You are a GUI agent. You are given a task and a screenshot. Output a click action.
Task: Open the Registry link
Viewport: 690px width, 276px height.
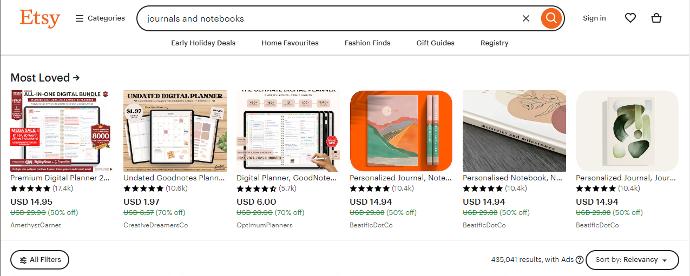[x=495, y=43]
